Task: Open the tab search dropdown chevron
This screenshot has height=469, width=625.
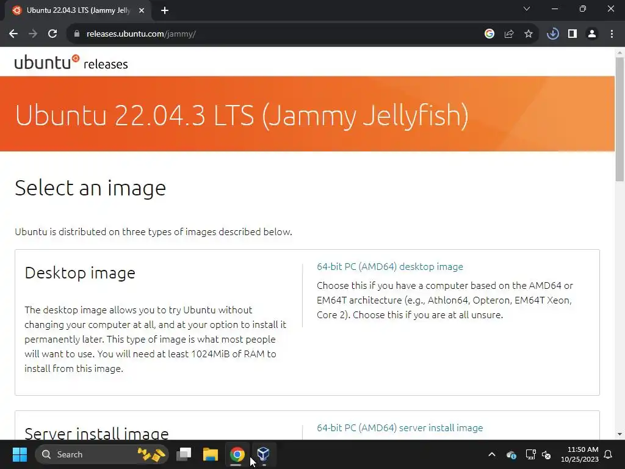Action: click(x=527, y=9)
